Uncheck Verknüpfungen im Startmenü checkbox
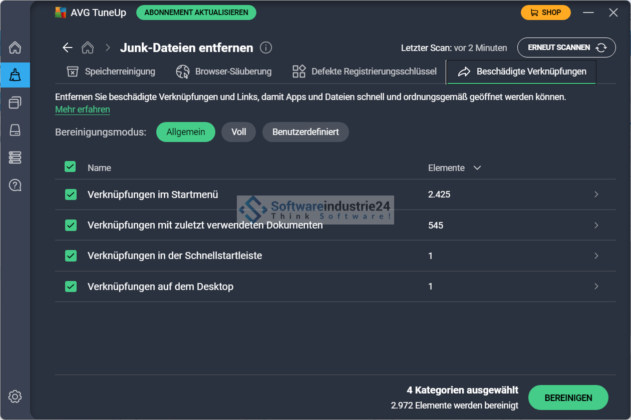 point(71,194)
